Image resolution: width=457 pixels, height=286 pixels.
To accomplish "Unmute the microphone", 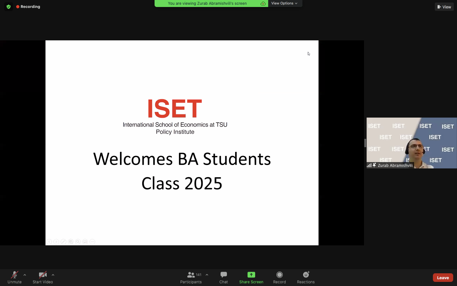I will [15, 277].
